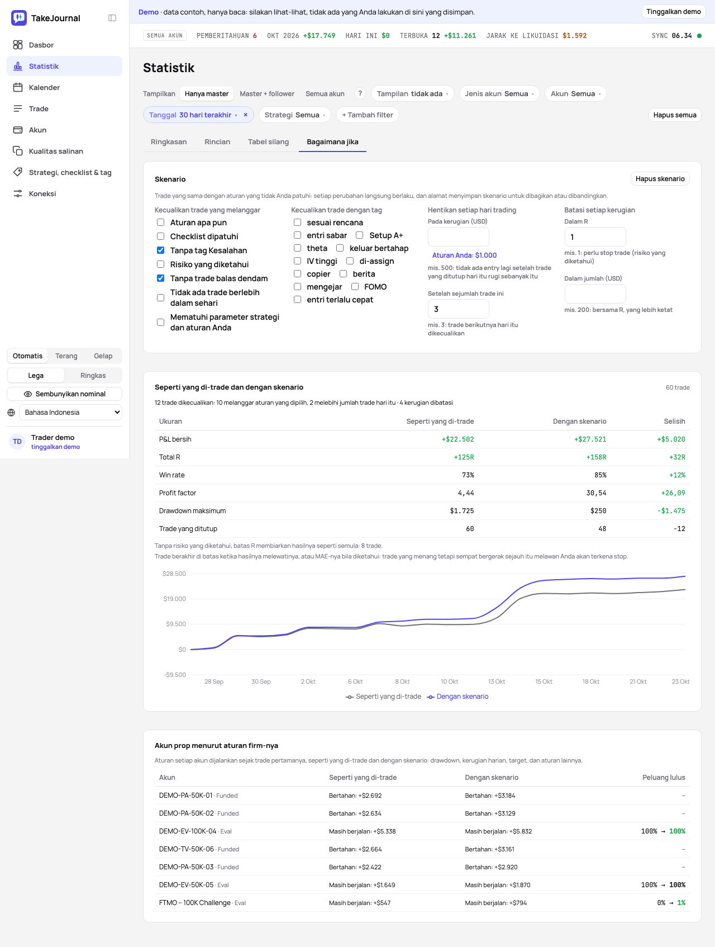This screenshot has width=715, height=947.
Task: Open Kualitas salinan copy icon
Action: 18,151
